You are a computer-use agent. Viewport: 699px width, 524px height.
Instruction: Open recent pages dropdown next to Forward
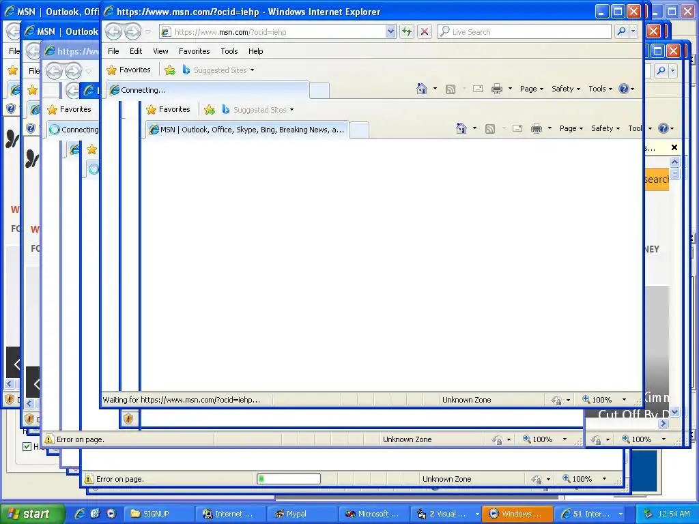click(x=148, y=31)
